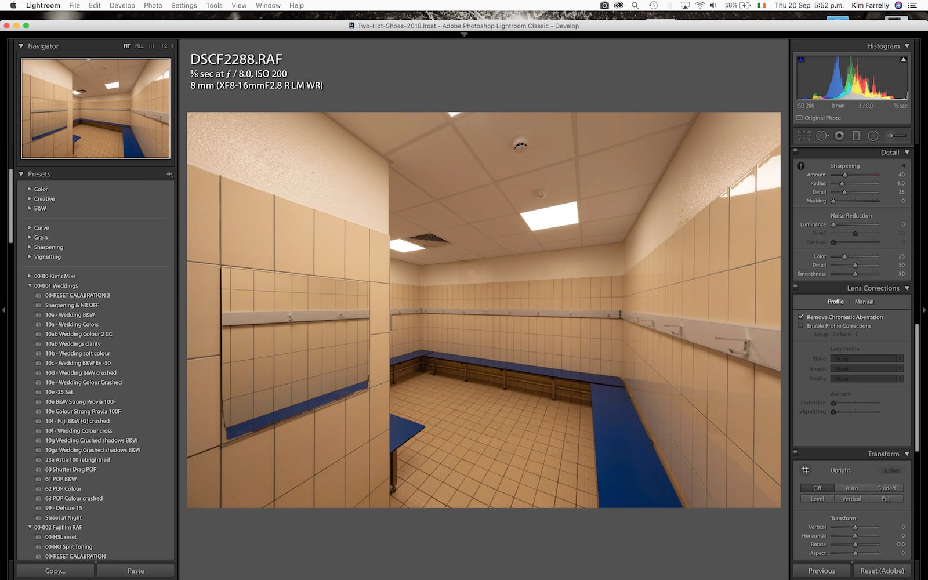Click the Guided Upright tool icon
This screenshot has width=928, height=580.
pyautogui.click(x=805, y=470)
